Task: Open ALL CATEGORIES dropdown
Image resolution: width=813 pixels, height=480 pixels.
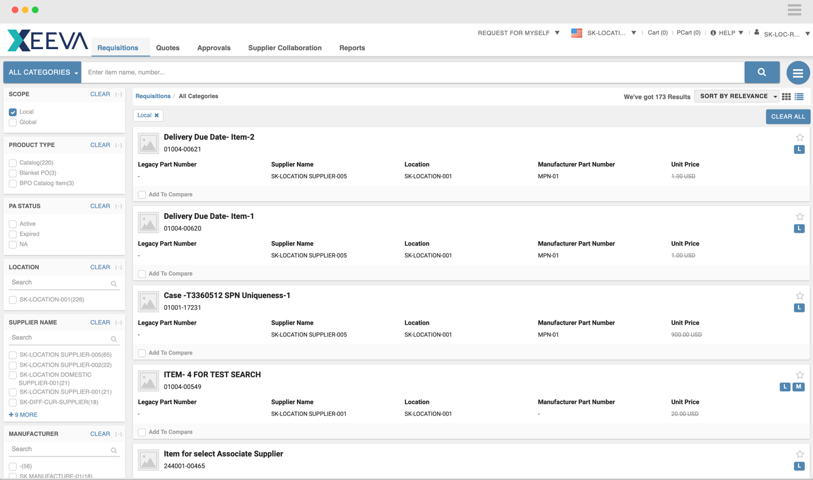Action: [42, 72]
